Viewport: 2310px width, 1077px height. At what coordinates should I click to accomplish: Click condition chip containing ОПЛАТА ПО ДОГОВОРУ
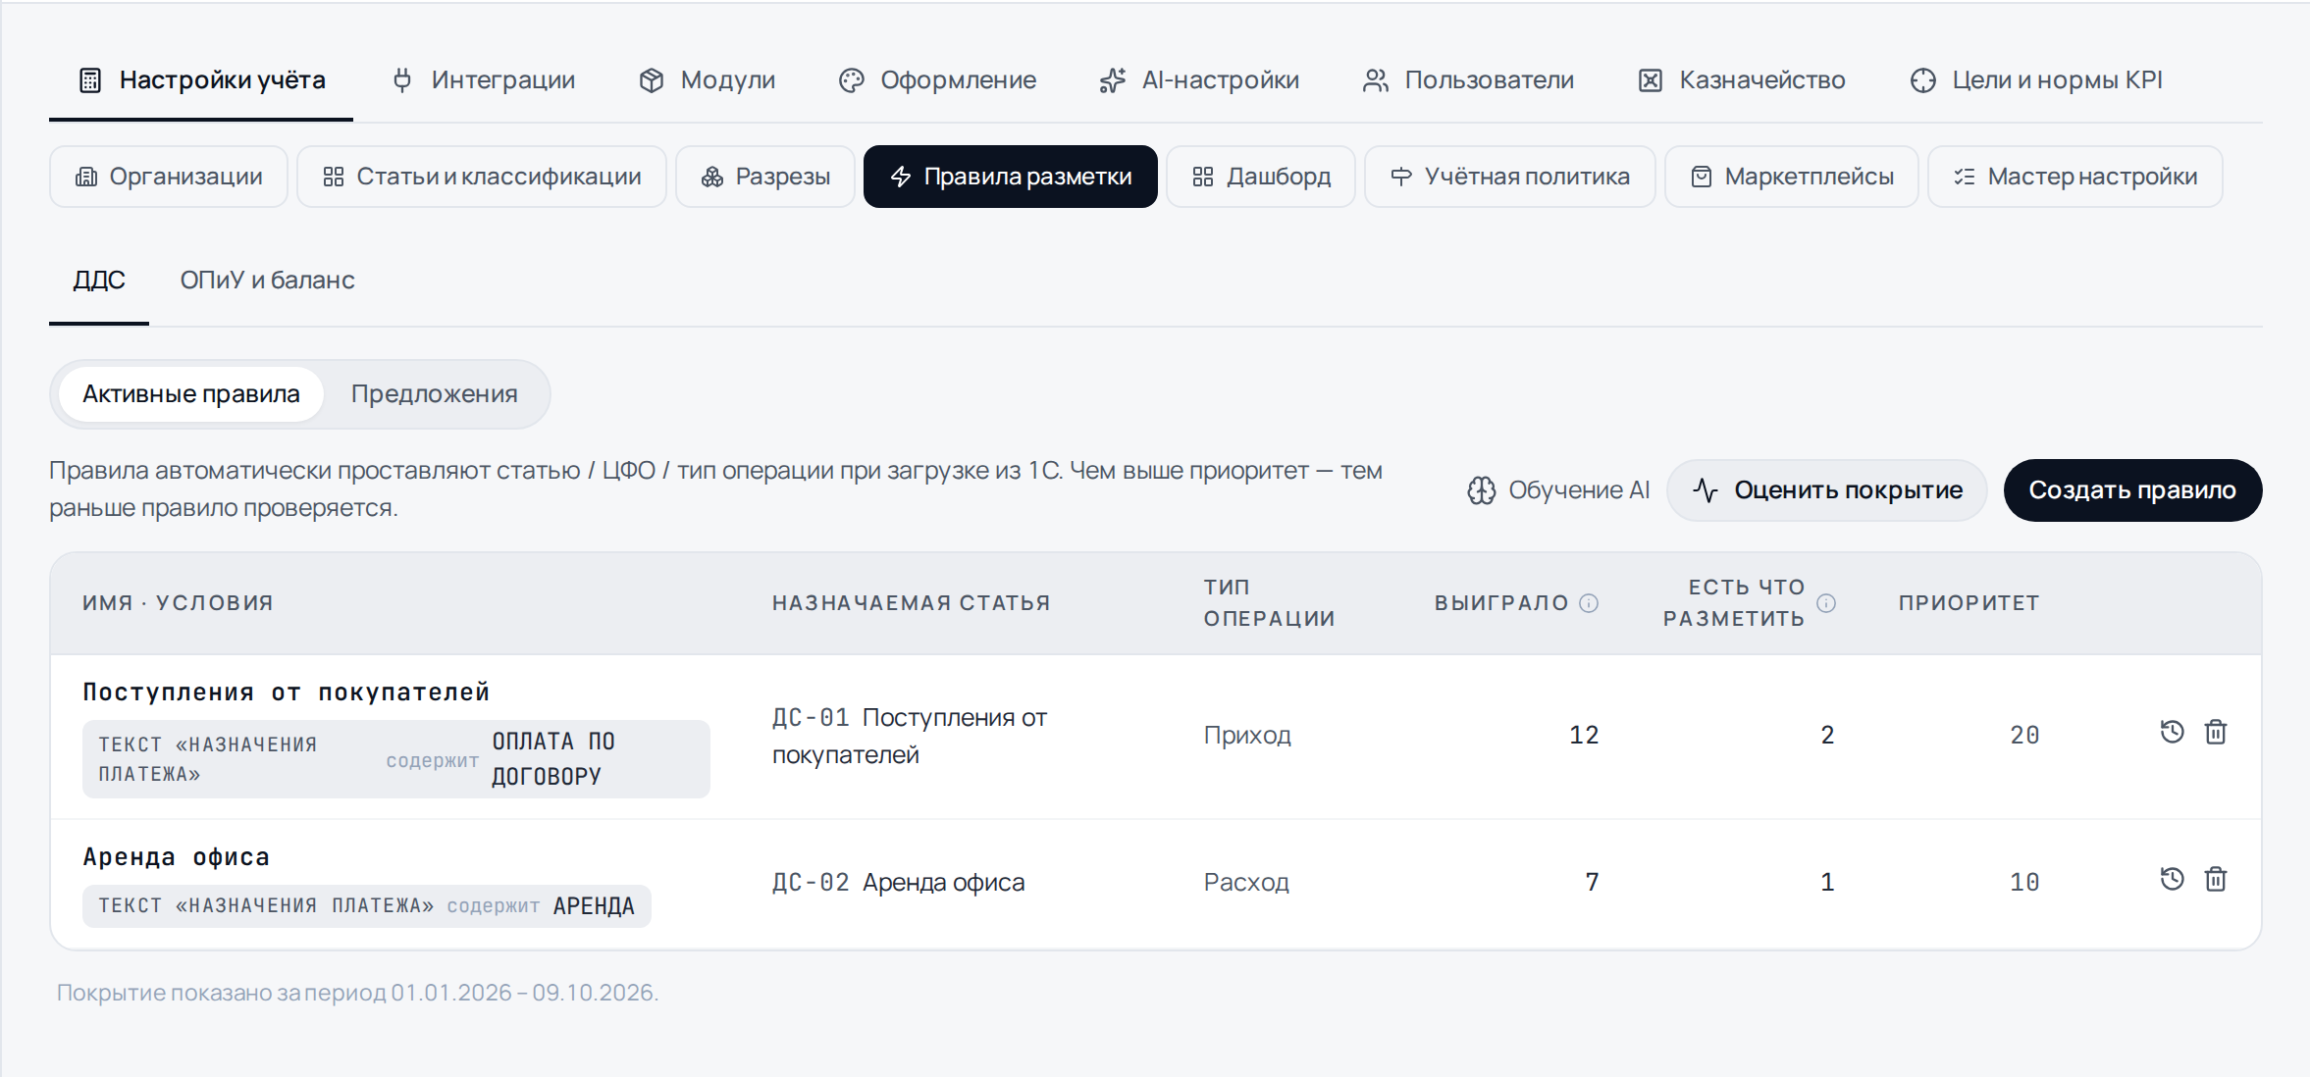[x=396, y=759]
